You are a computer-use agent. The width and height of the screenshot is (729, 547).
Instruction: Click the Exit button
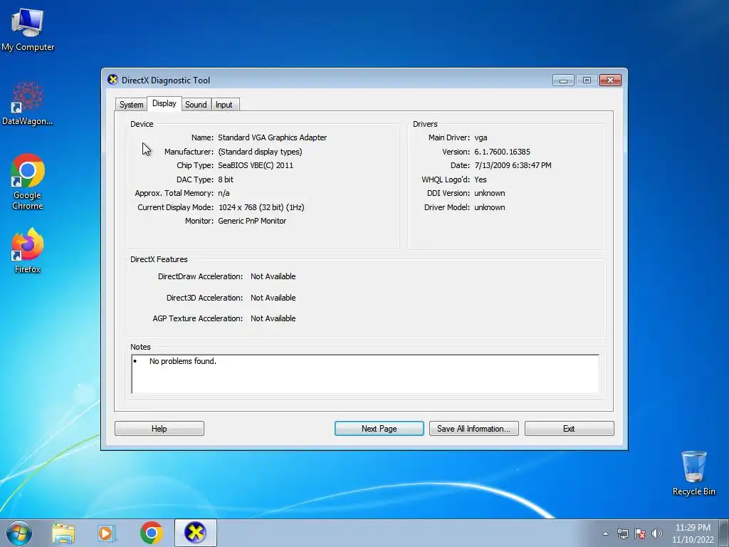tap(569, 428)
